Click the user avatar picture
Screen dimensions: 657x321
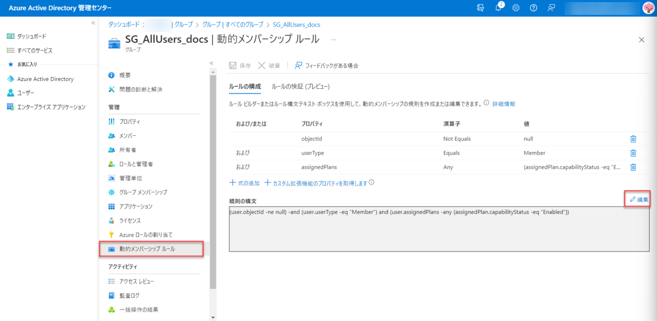648,8
